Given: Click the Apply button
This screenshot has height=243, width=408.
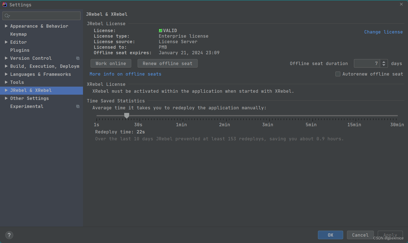Looking at the screenshot, I should (390, 235).
